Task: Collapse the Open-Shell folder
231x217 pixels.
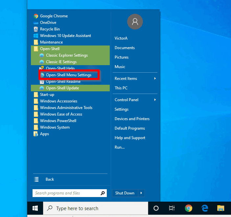Action: (x=70, y=49)
